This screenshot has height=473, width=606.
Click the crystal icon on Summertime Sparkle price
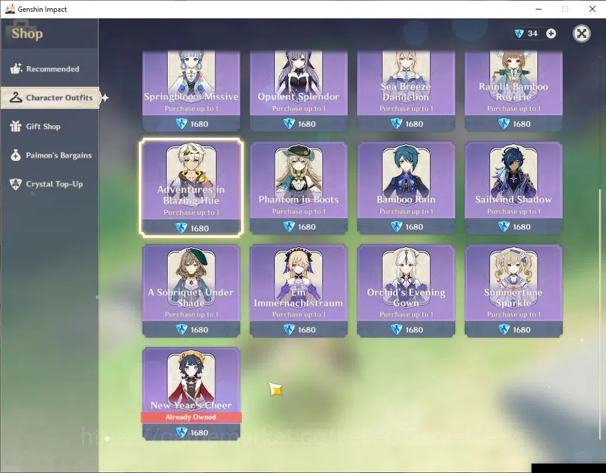[x=504, y=330]
